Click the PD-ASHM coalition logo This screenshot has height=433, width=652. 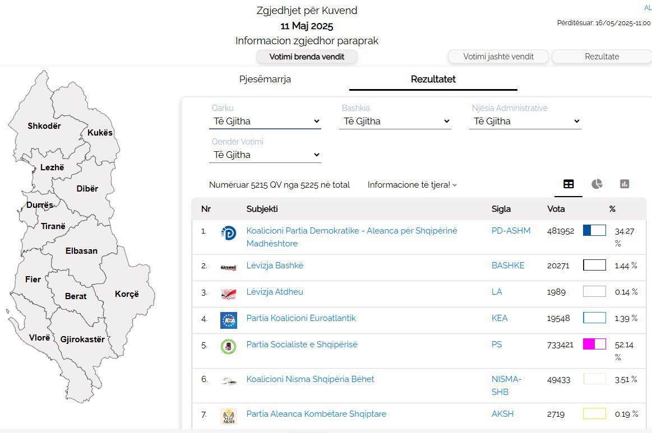point(228,233)
